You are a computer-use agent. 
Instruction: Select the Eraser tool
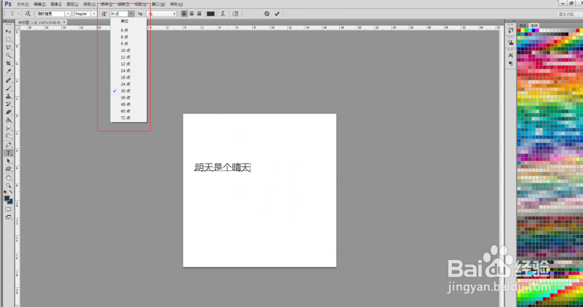[9, 112]
